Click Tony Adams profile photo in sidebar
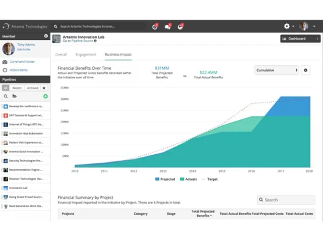Viewport: 323px width, 242px height. [x=8, y=49]
